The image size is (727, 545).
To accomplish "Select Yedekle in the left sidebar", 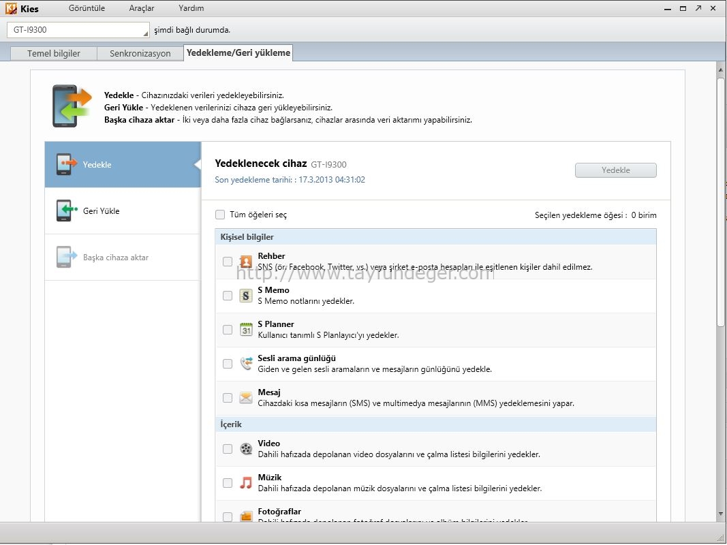I will coord(123,164).
